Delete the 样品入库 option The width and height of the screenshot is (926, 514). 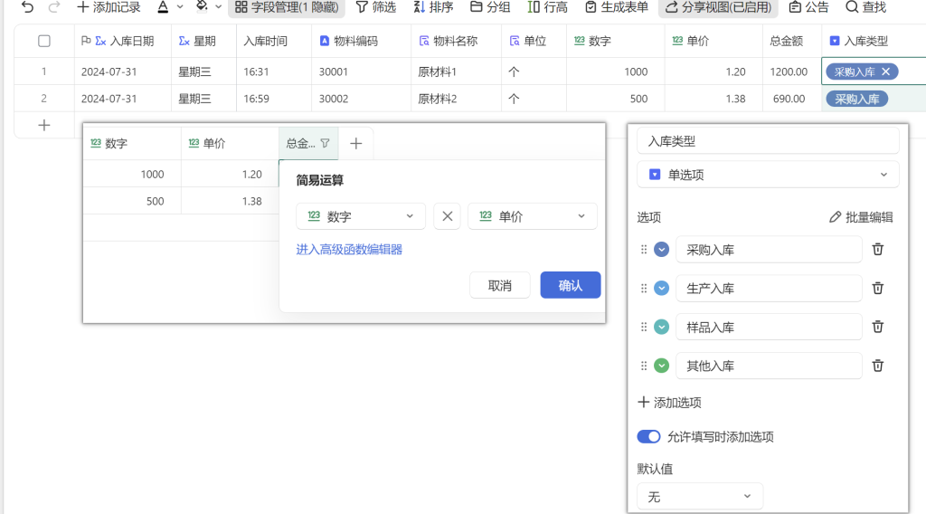tap(878, 327)
